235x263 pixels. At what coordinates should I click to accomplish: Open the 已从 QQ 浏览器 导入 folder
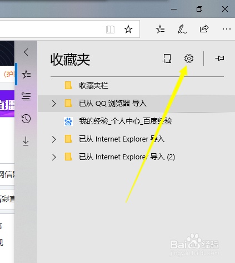[136, 104]
